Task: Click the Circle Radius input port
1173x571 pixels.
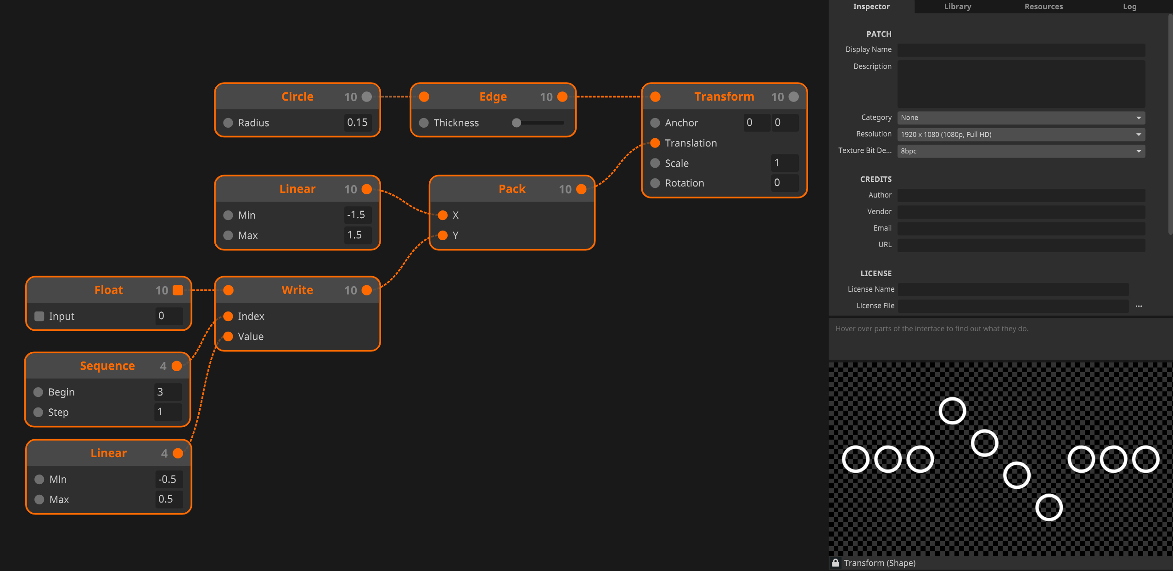Action: point(228,123)
